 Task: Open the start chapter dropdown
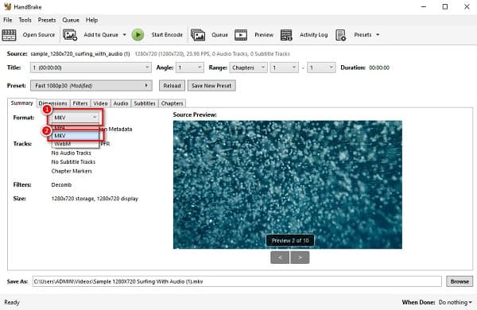284,68
